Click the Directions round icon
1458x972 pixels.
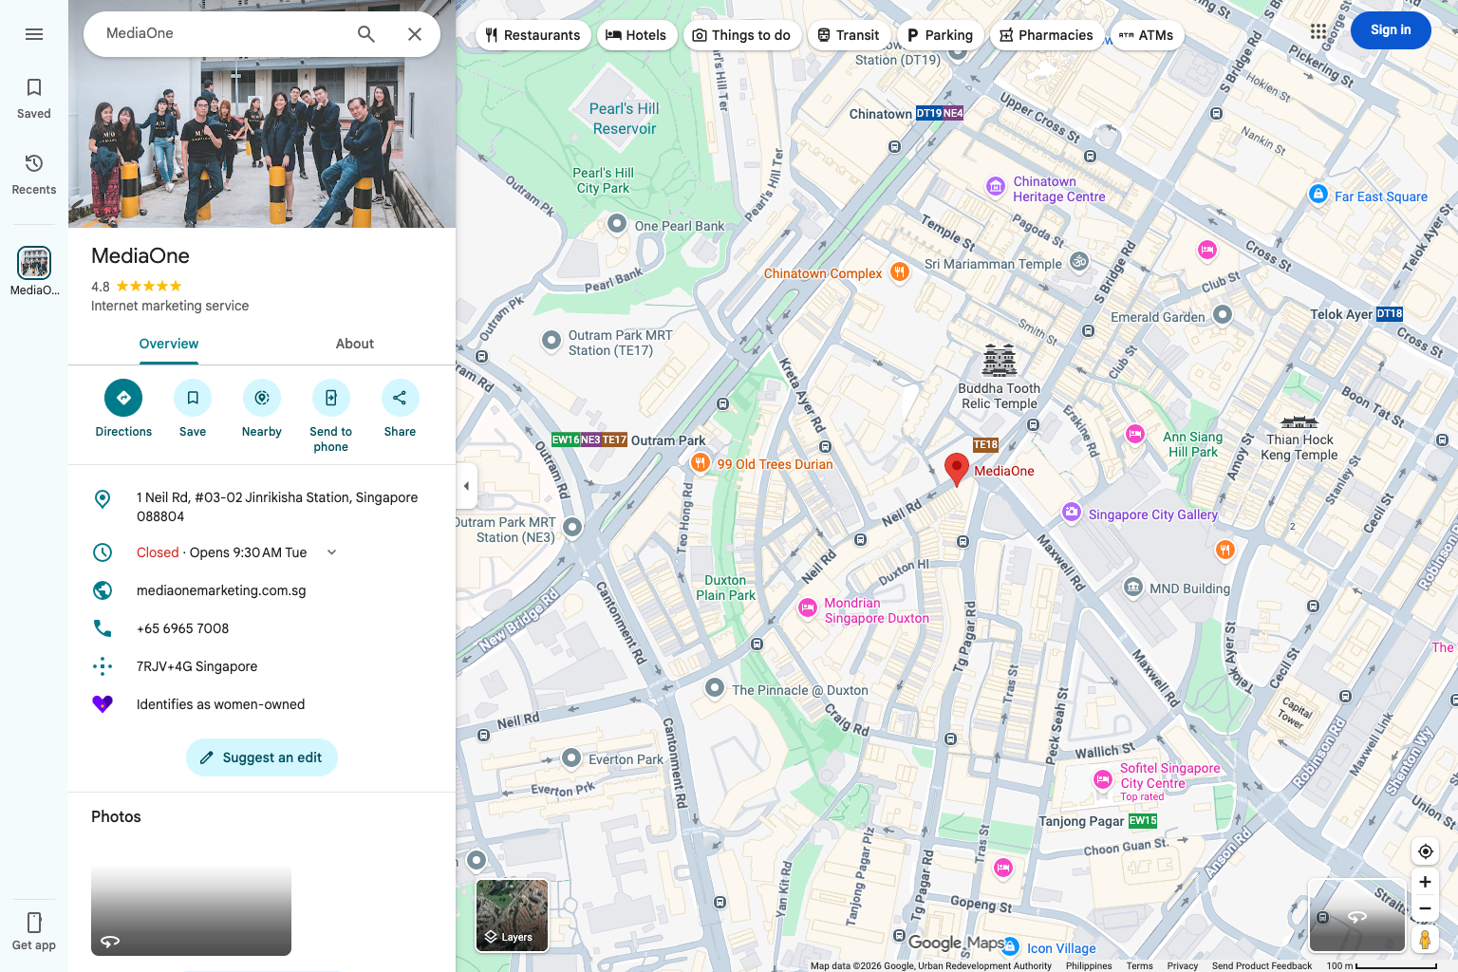[x=123, y=398]
